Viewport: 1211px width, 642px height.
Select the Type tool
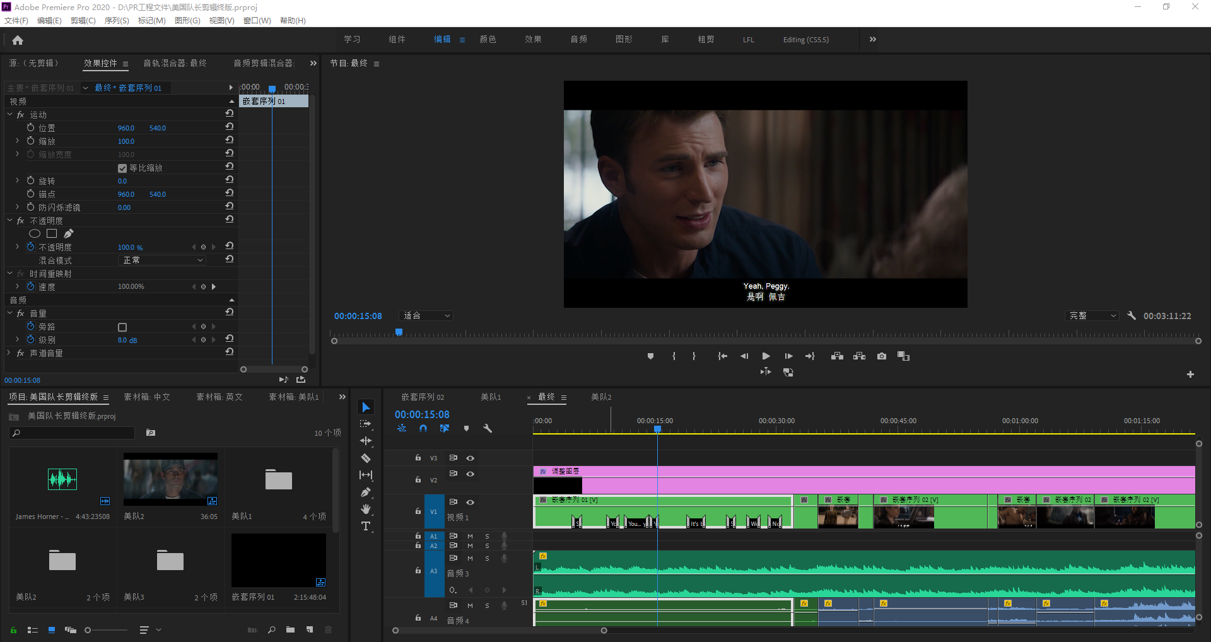[366, 526]
